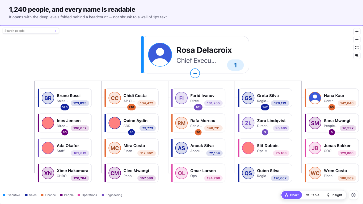Collapse Rosa Delacroix's direct reports

coord(195,73)
